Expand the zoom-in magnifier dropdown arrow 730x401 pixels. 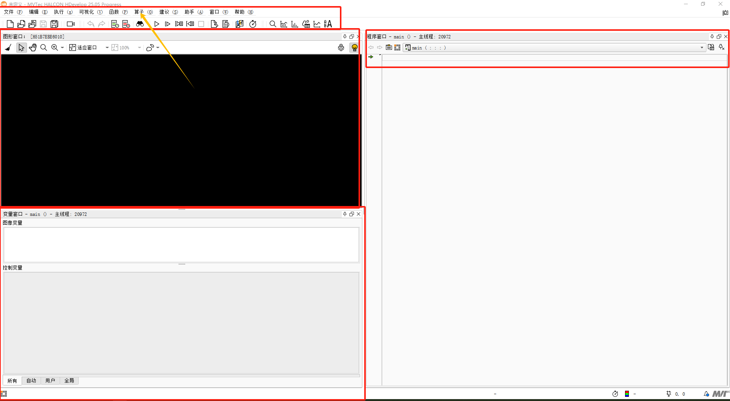(62, 48)
